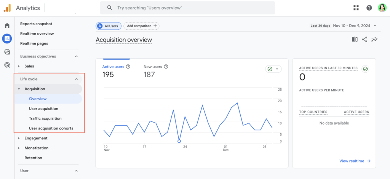Open the Explore icon in left rail
This screenshot has height=179, width=390.
click(x=7, y=52)
